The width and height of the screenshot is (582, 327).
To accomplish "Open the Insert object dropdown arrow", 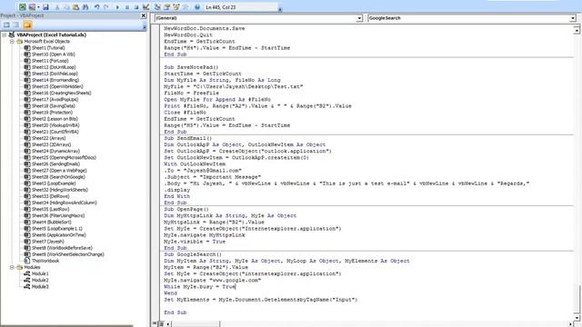I will [x=38, y=7].
